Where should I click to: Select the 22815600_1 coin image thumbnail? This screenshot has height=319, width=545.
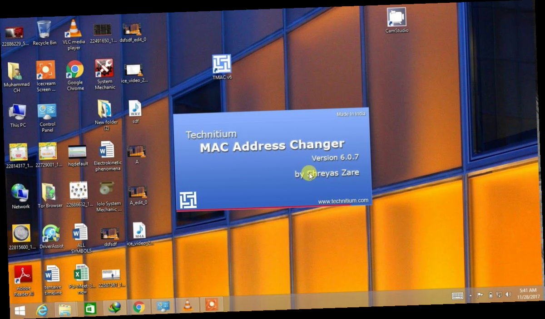[x=22, y=237]
